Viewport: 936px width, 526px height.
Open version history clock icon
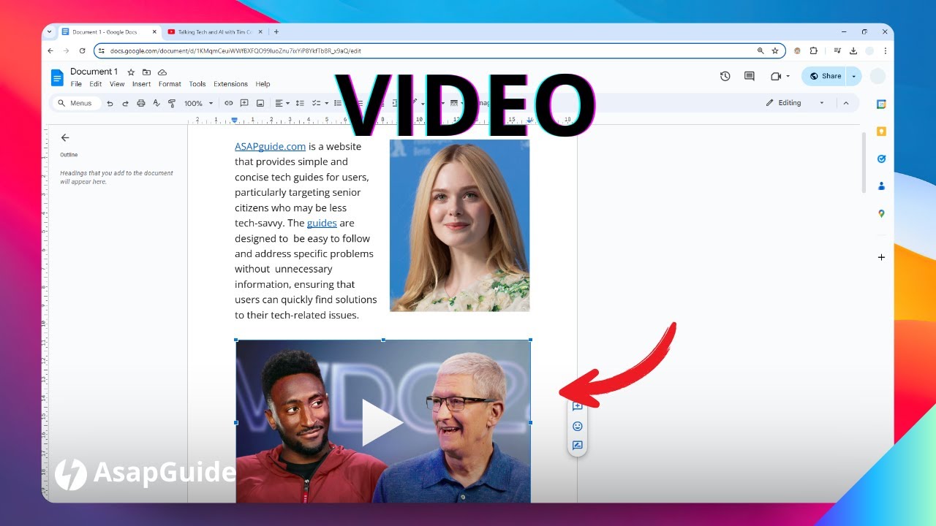pos(725,76)
